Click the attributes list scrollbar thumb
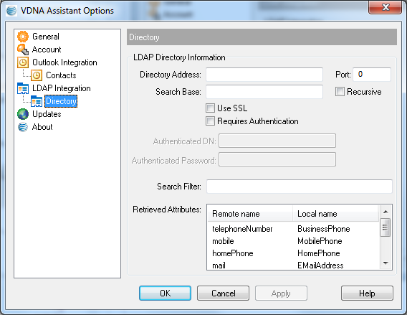Viewport: 407px width, 315px height. tap(386, 227)
